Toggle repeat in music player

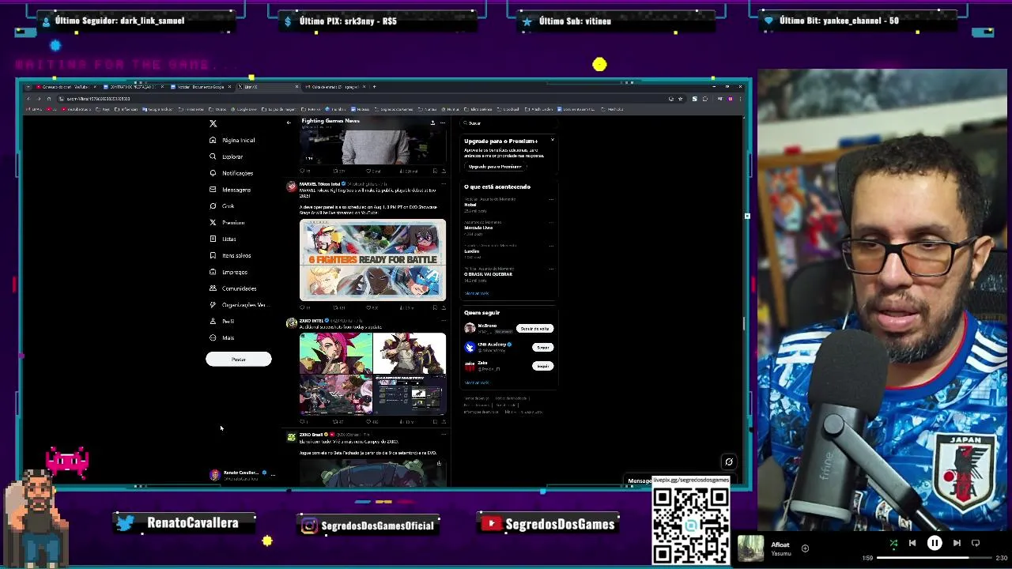[x=976, y=544]
